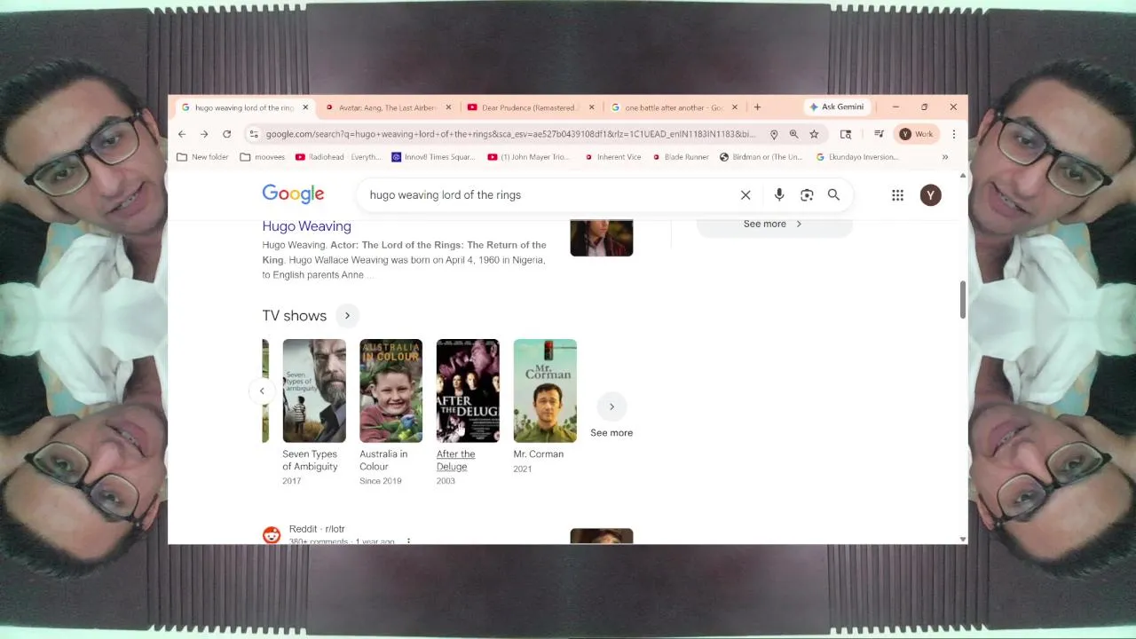Clear the search query with the X
The image size is (1136, 639).
[x=745, y=195]
